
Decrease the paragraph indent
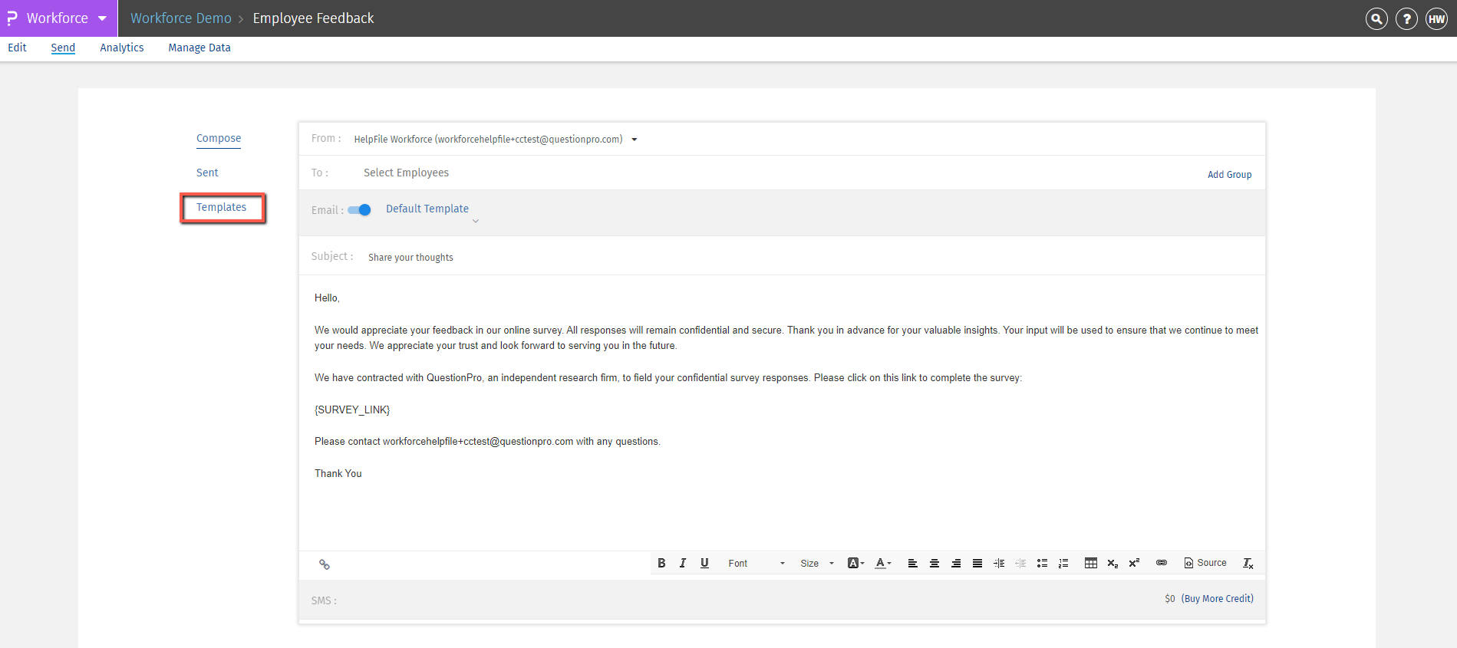point(1020,563)
